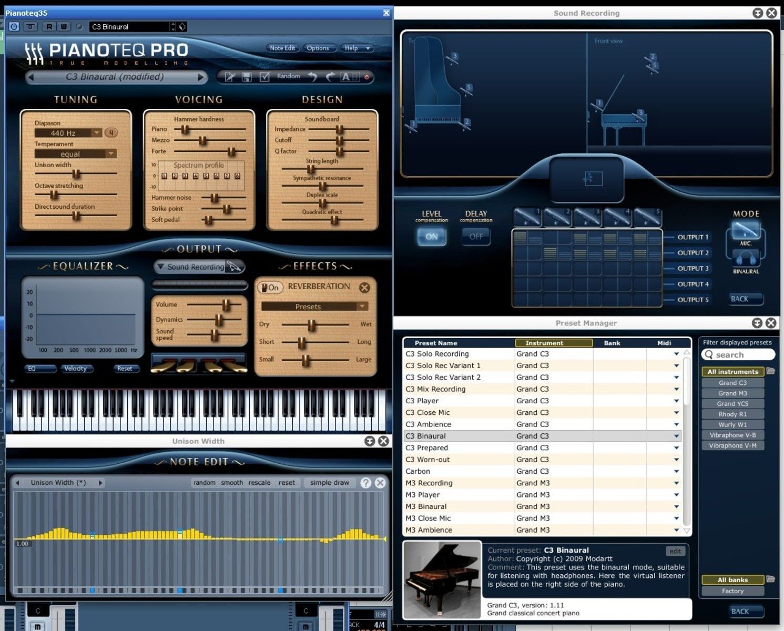Viewport: 784px width, 631px height.
Task: Click BACK in the Sound Recording panel
Action: coord(746,299)
